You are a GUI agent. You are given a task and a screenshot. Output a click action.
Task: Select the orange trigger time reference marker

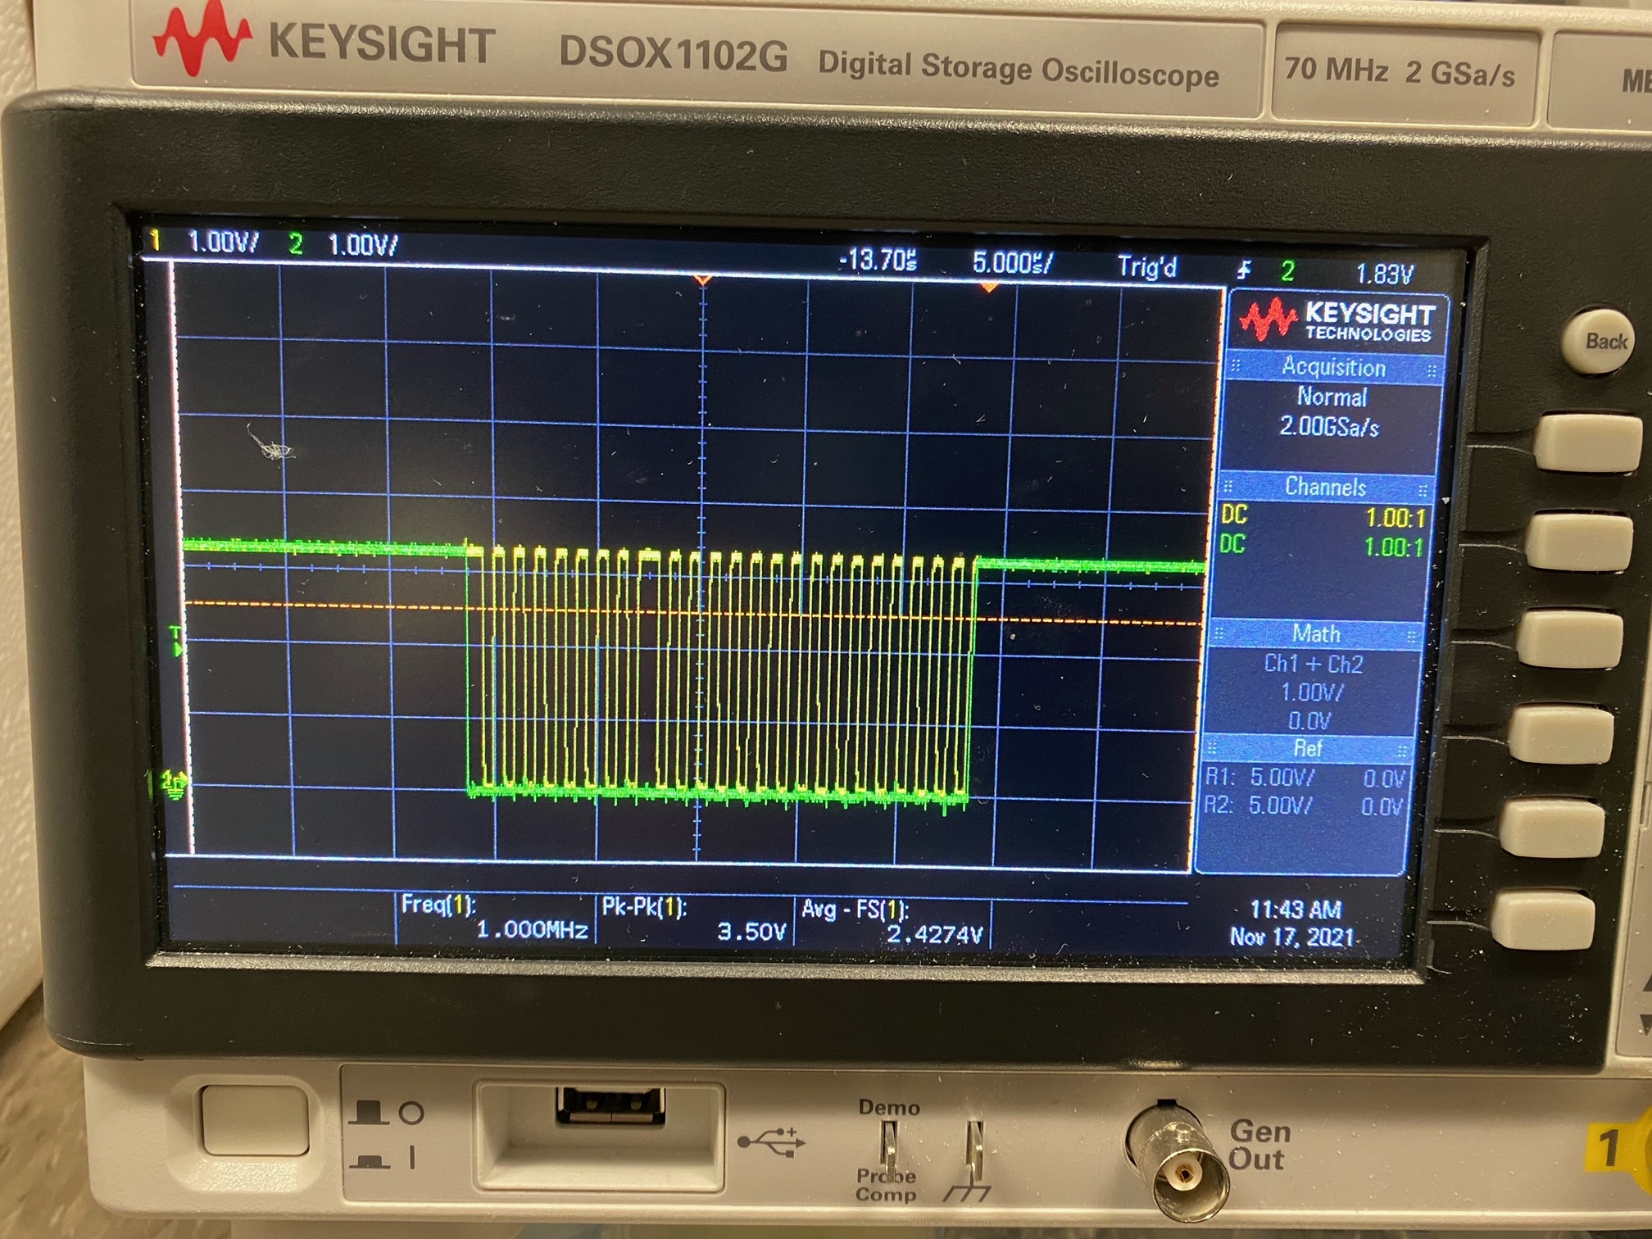989,288
